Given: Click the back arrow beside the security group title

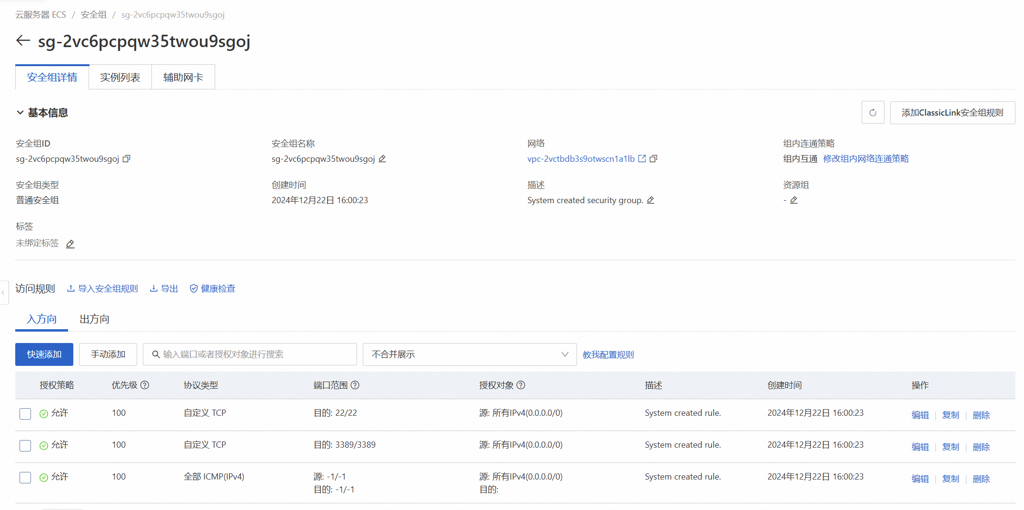Looking at the screenshot, I should tap(23, 41).
